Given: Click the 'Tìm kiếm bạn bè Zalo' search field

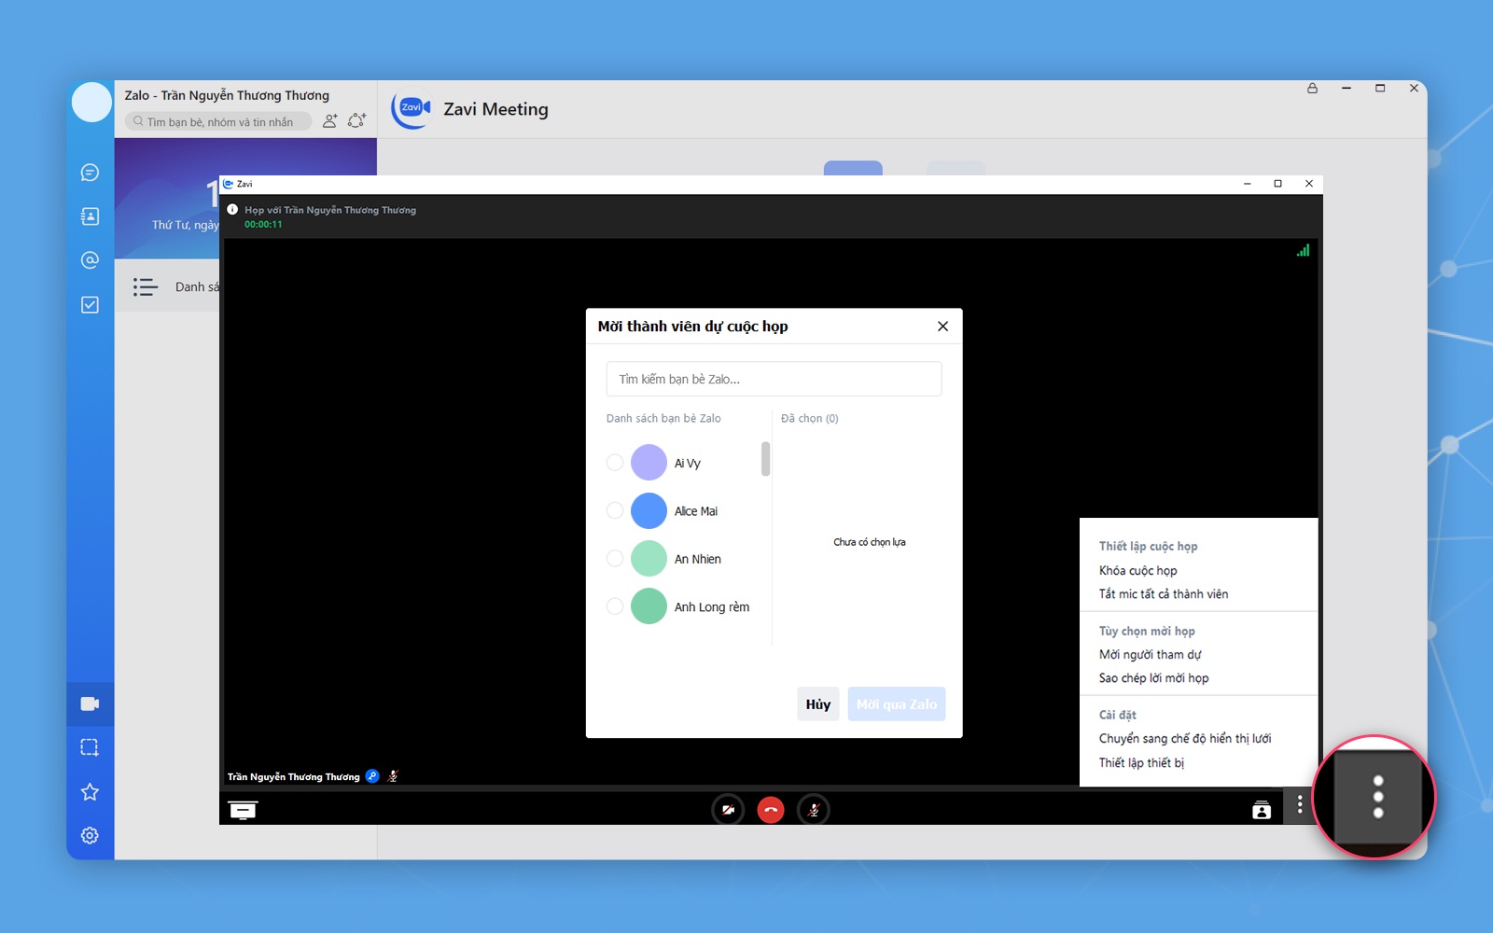Looking at the screenshot, I should pos(774,379).
